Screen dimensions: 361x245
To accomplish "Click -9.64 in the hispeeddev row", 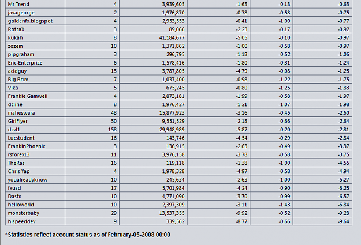I will tap(344, 221).
